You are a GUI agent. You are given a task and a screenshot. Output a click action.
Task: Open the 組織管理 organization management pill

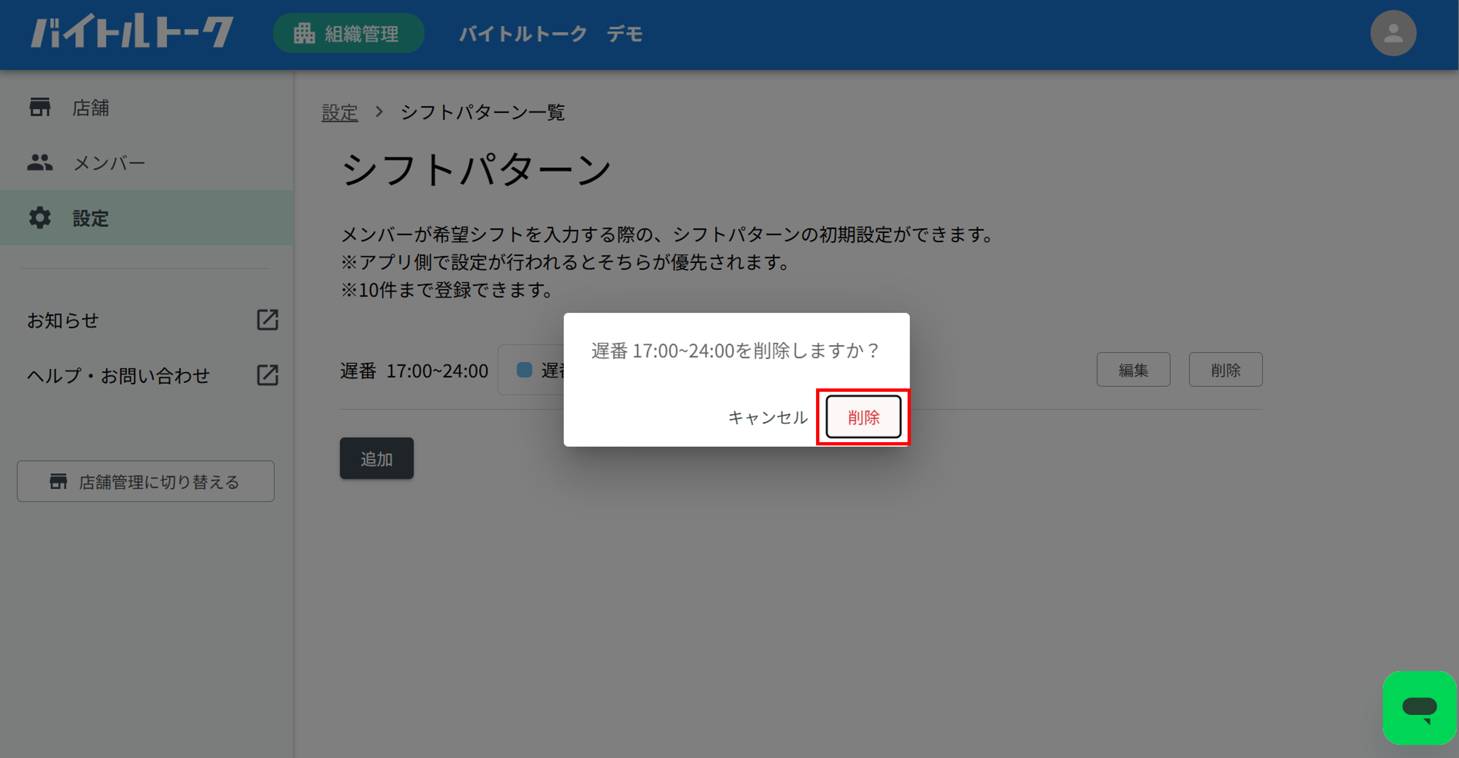click(x=348, y=33)
